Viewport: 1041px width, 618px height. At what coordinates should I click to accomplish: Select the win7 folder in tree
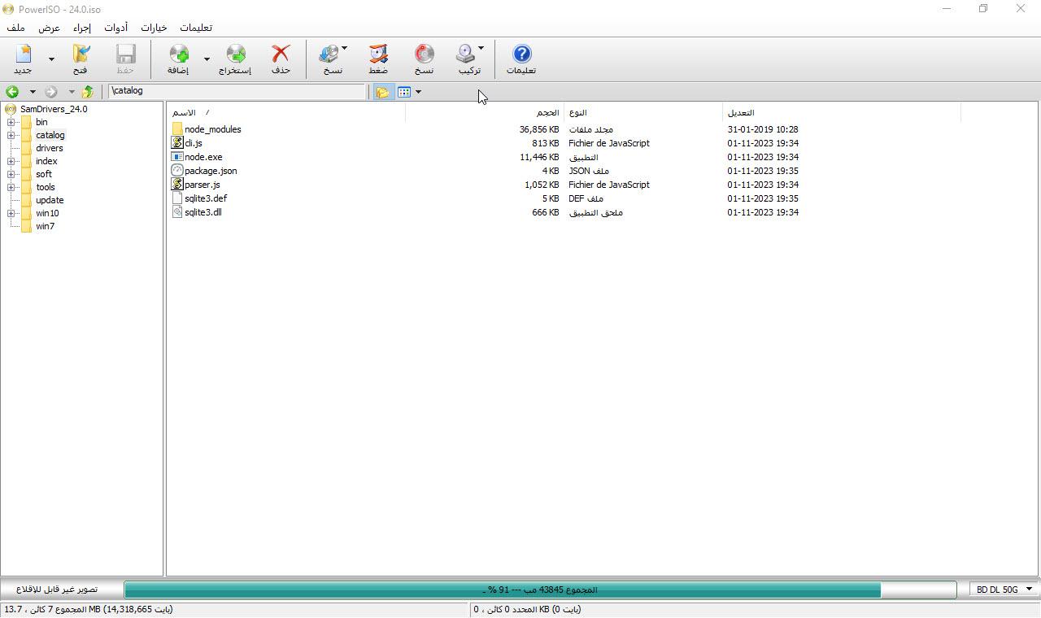point(45,226)
